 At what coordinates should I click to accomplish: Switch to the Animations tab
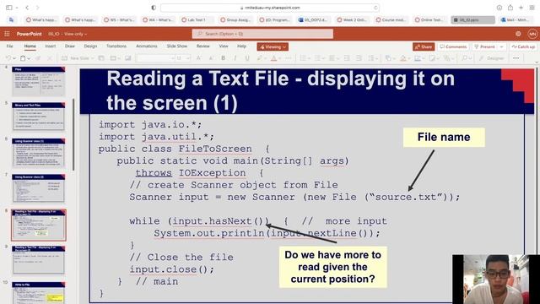point(146,46)
